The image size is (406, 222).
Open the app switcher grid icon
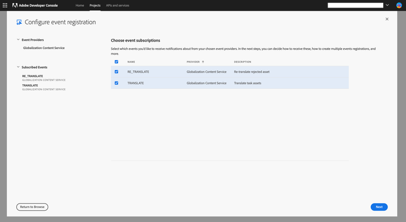(x=5, y=5)
